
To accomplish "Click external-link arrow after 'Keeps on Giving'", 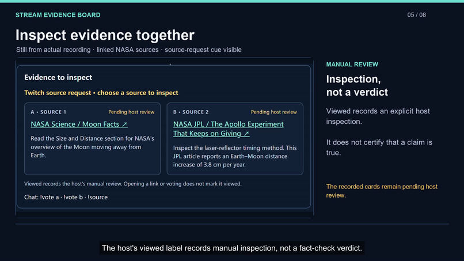I will pyautogui.click(x=246, y=134).
